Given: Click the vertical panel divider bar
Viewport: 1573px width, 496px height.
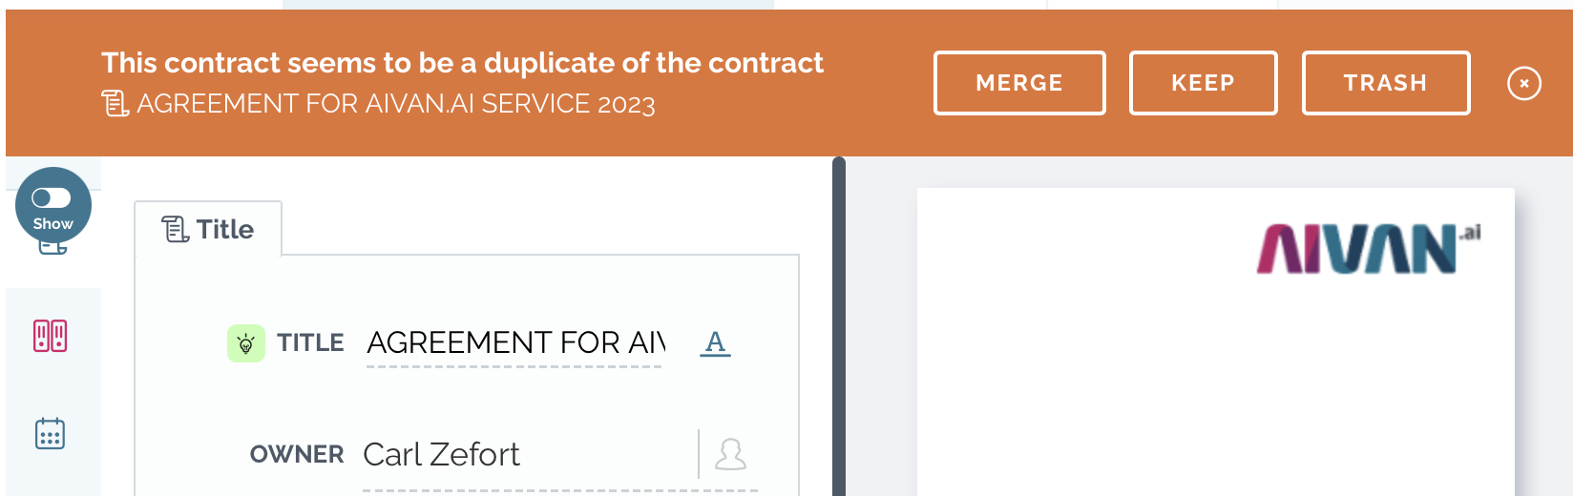Looking at the screenshot, I should coord(839,326).
